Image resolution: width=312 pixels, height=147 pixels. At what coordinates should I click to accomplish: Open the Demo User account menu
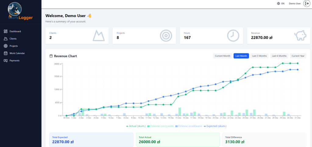click(295, 4)
